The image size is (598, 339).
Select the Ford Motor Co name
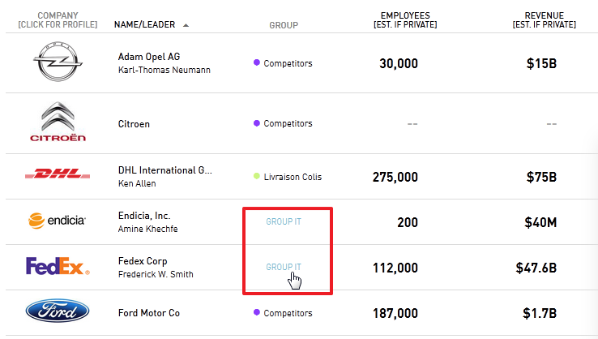[x=149, y=313]
